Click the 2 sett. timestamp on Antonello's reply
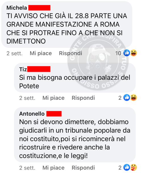142x173 pixels. tap(27, 168)
